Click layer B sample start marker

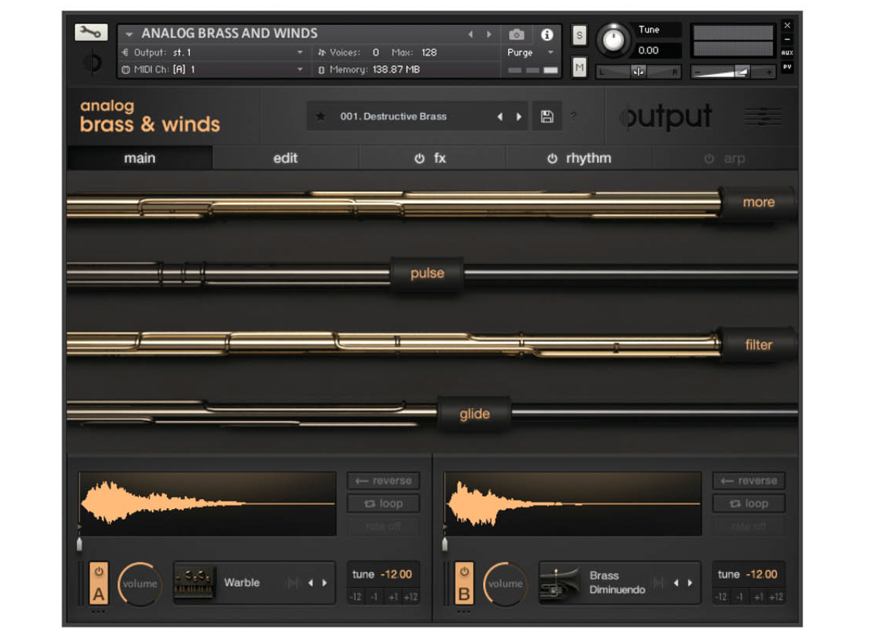pos(444,544)
